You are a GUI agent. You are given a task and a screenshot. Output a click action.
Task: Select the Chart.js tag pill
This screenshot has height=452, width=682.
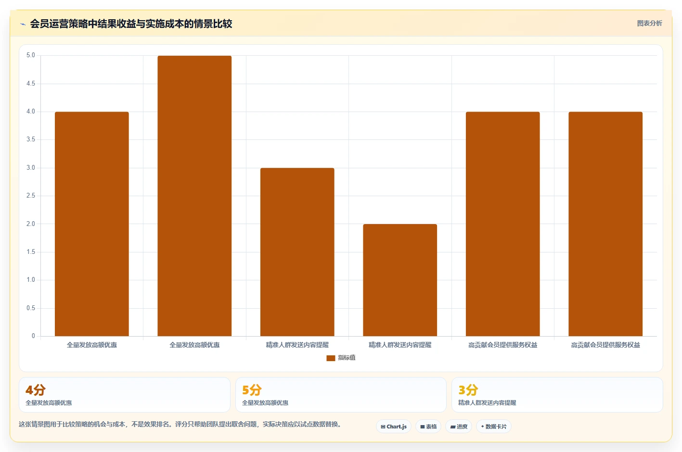(394, 427)
